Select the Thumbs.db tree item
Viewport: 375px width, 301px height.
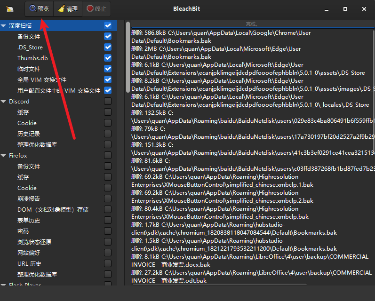coord(32,58)
